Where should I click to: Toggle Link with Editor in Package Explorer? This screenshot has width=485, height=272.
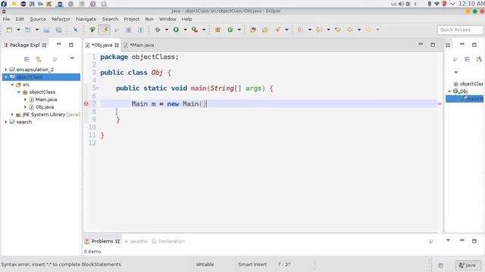pos(39,59)
